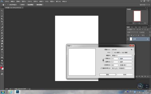Open the Resample method dropdown
The height and width of the screenshot is (94, 151).
point(122,68)
